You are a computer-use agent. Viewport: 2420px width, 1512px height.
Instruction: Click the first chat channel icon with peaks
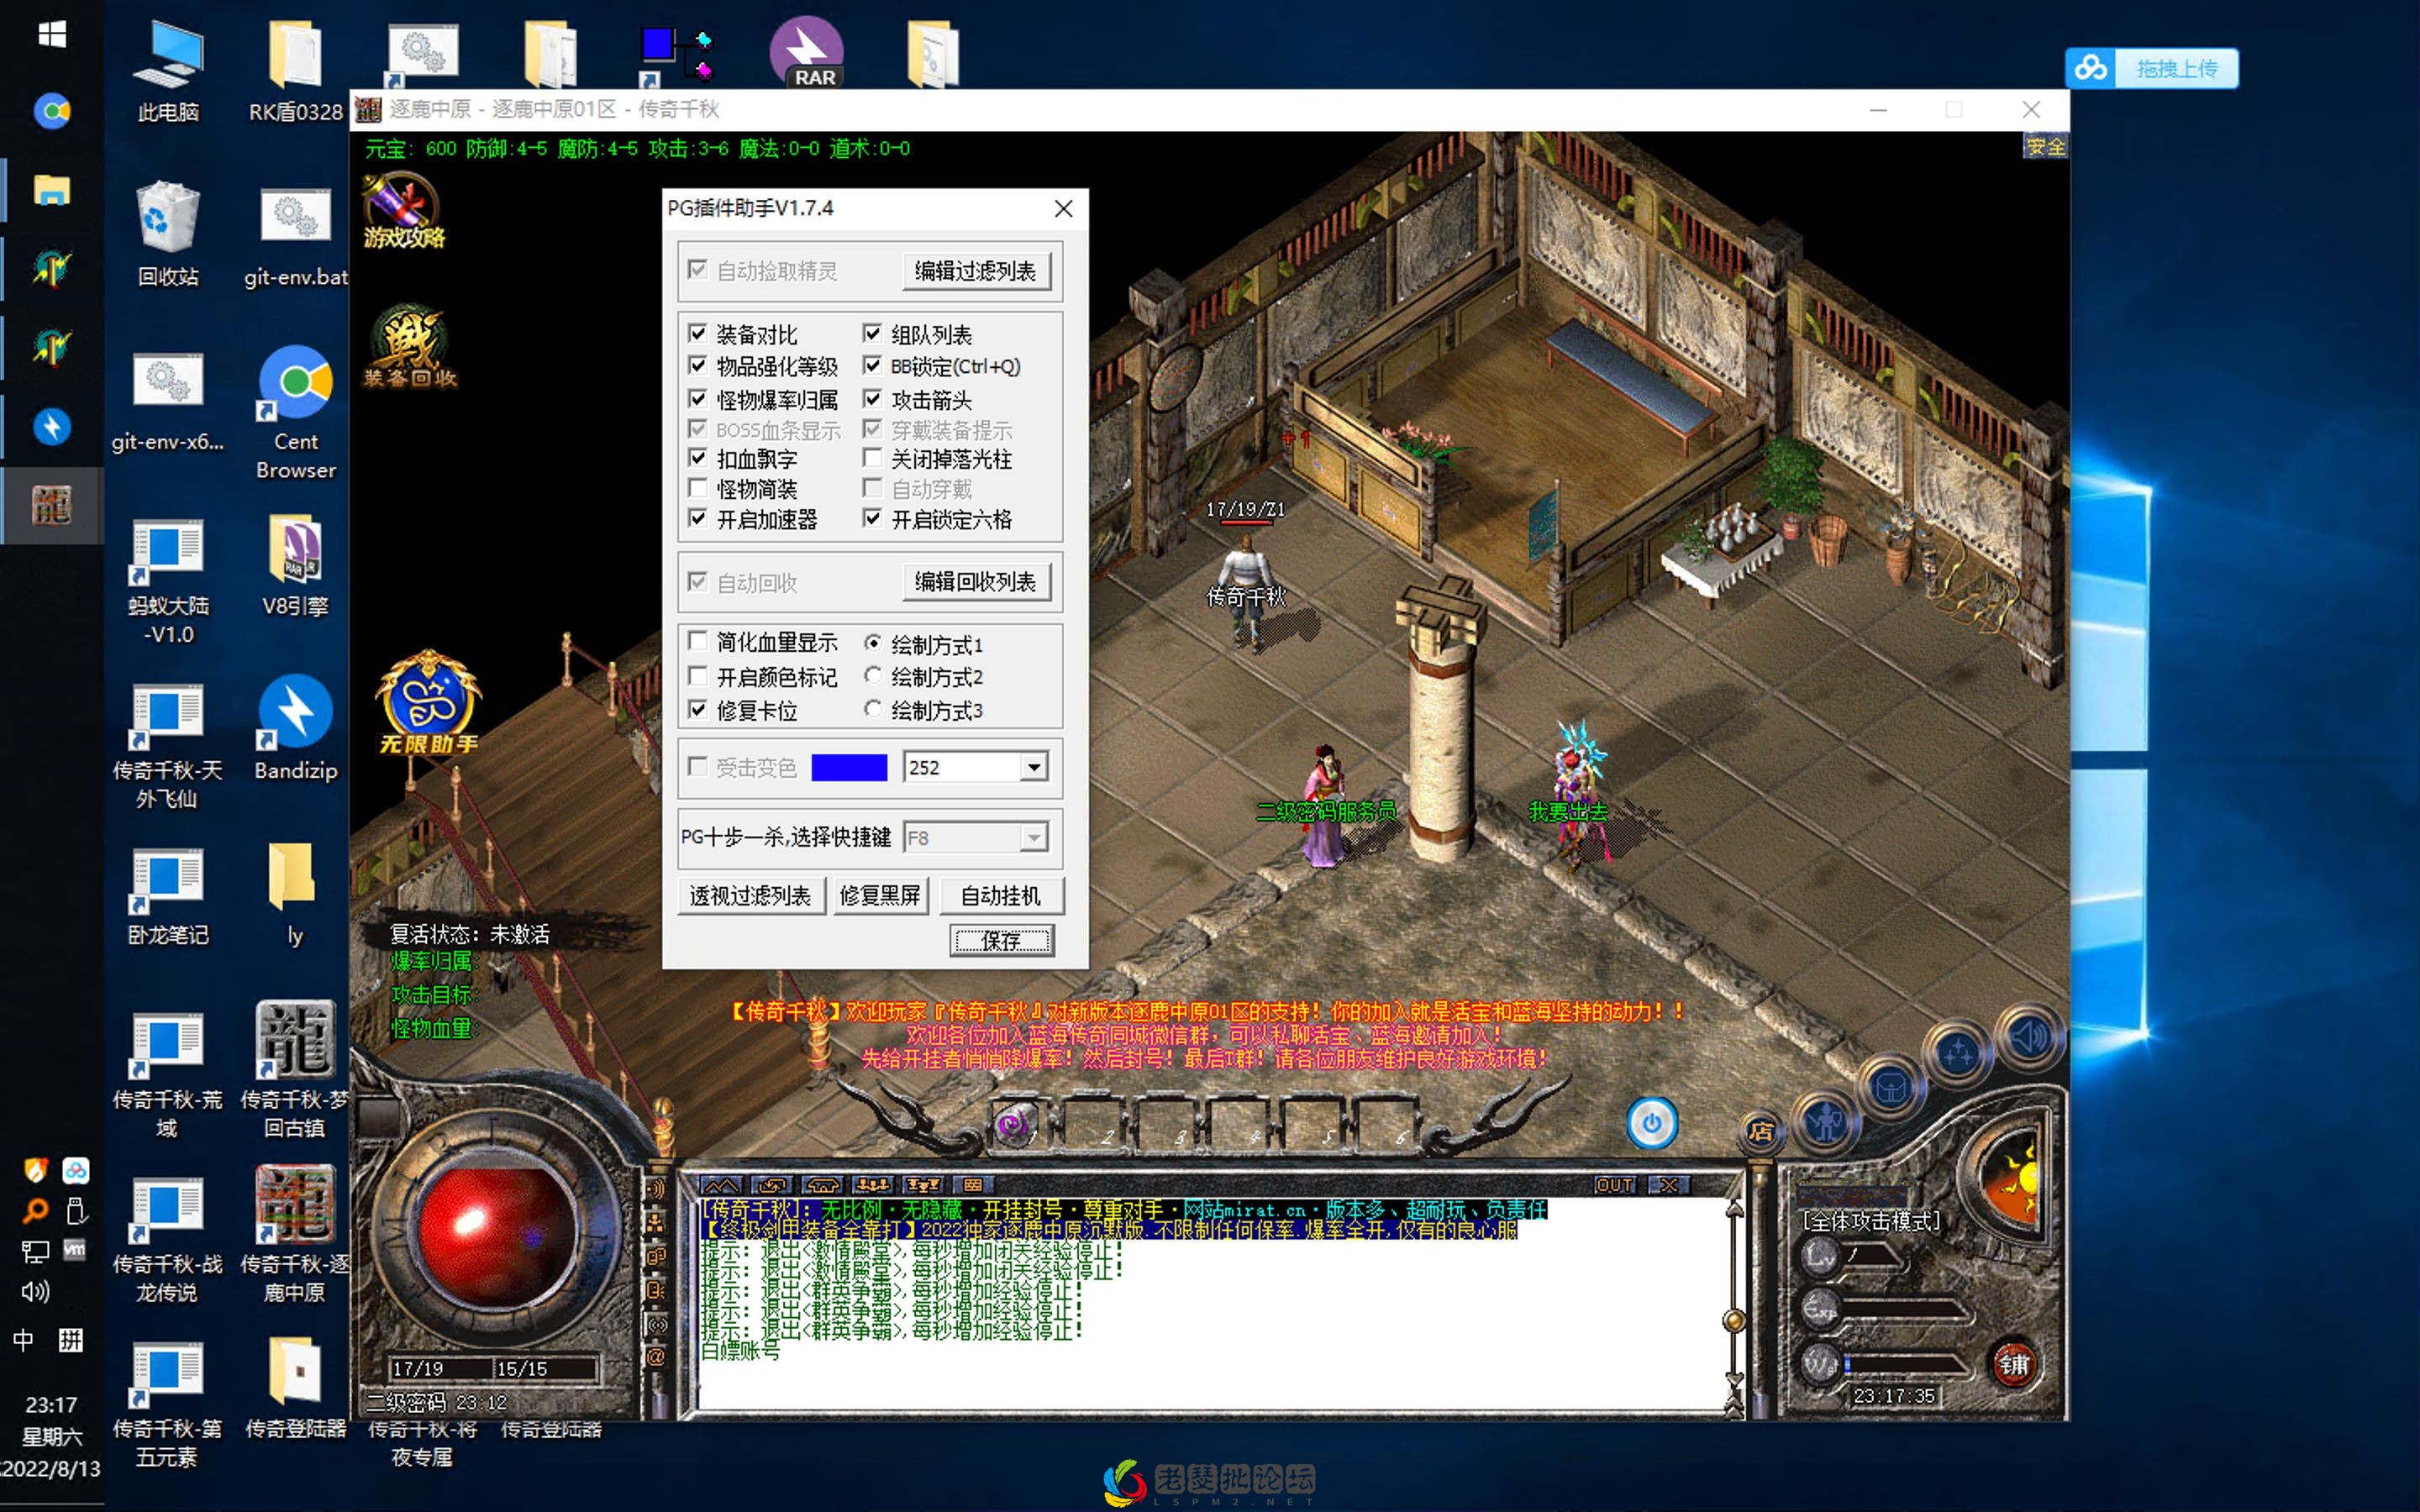point(721,1185)
